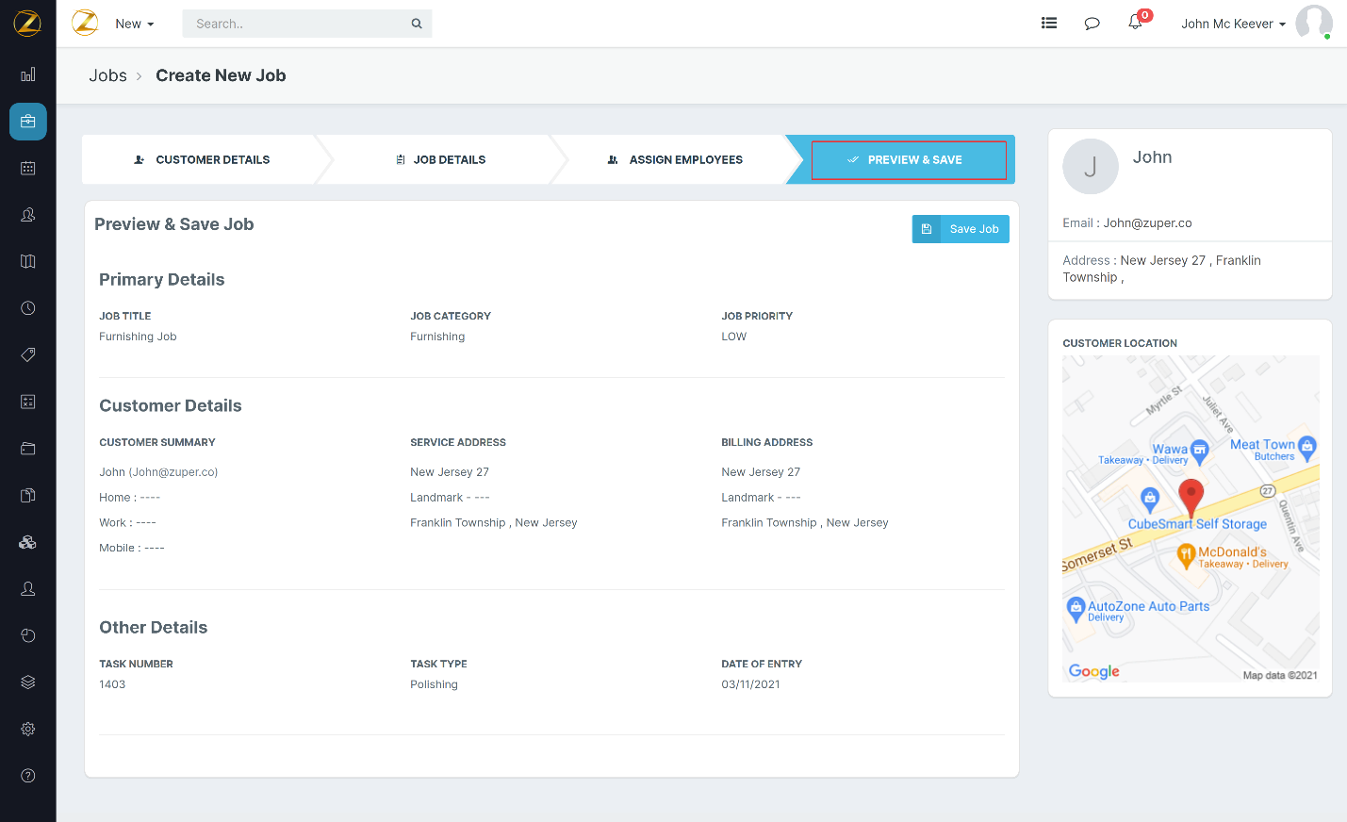
Task: Select the Assign Employees step
Action: pyautogui.click(x=675, y=159)
